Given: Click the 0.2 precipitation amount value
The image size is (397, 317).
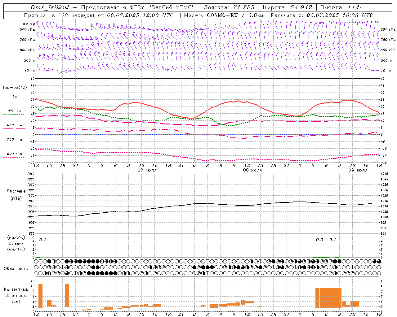Looking at the screenshot, I should [319, 240].
